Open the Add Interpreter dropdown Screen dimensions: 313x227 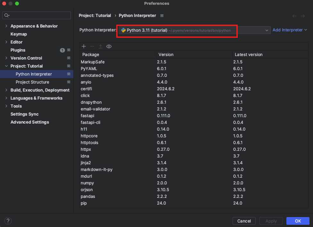coord(290,30)
